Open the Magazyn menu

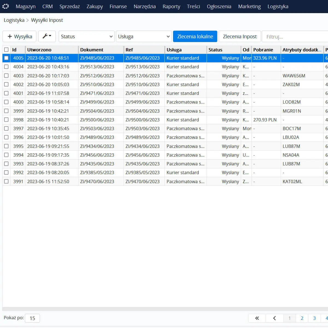26,6
